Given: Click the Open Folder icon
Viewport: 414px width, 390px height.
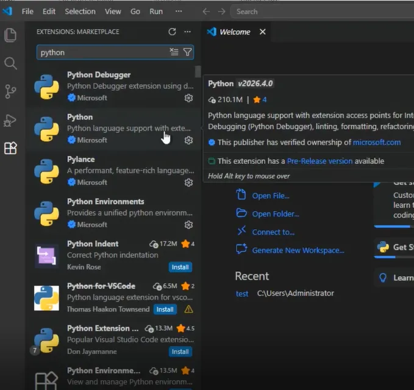Looking at the screenshot, I should click(x=241, y=213).
